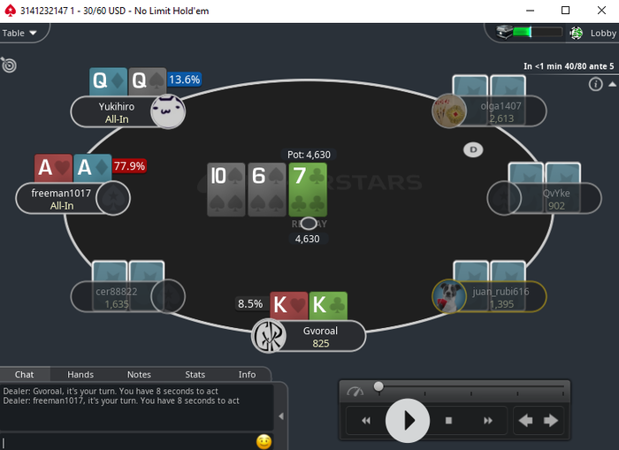Click the play button in replay controls
This screenshot has height=450, width=619.
(x=408, y=421)
